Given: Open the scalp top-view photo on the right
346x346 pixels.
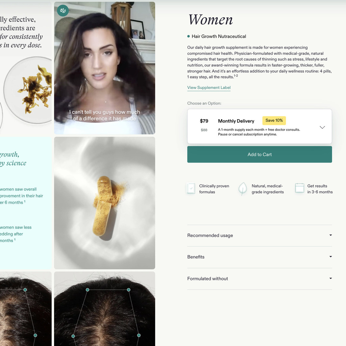Looking at the screenshot, I should point(105,309).
